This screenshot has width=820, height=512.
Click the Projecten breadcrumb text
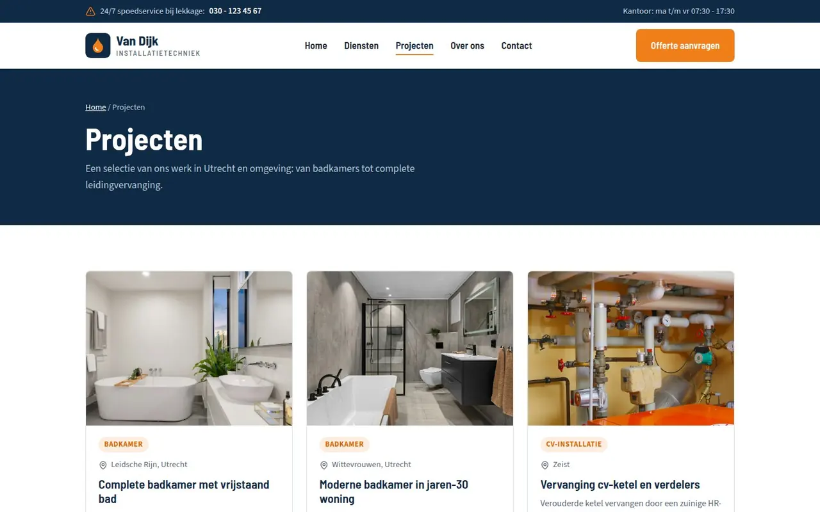[129, 107]
